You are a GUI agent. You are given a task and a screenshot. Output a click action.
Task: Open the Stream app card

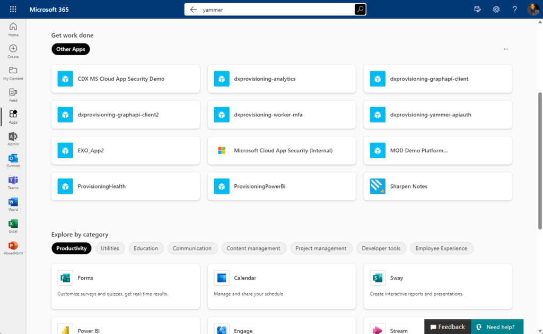tap(437, 326)
